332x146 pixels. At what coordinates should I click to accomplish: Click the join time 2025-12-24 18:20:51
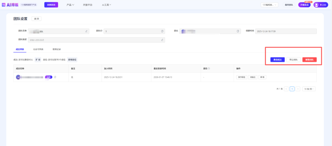pyautogui.click(x=113, y=77)
